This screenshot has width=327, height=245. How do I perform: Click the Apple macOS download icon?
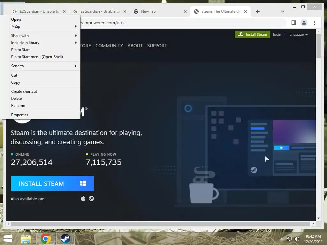[x=83, y=198]
